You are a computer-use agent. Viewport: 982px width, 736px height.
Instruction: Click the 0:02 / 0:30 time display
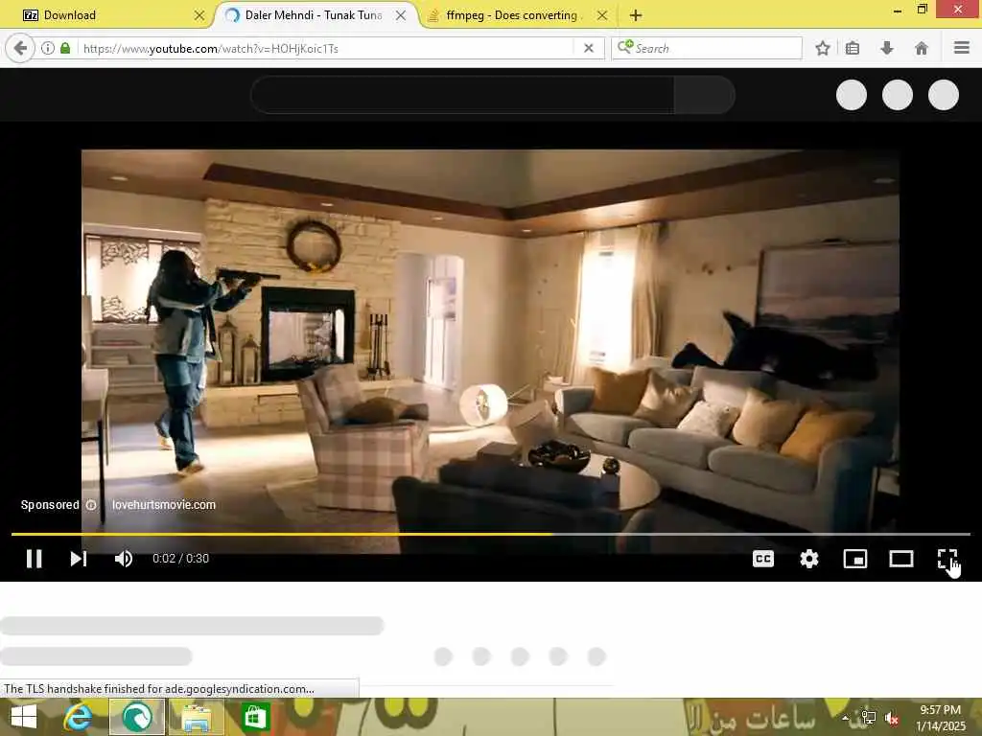point(181,559)
